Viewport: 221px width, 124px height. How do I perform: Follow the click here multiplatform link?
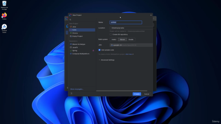[x=129, y=54]
